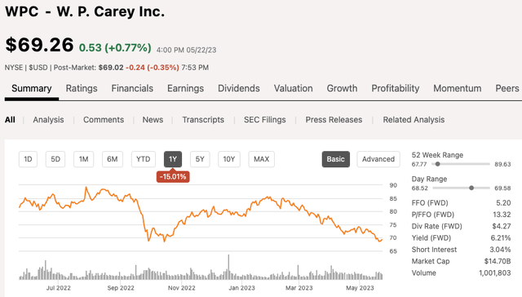Choose the 6M time range
The image size is (522, 297).
[x=113, y=159]
